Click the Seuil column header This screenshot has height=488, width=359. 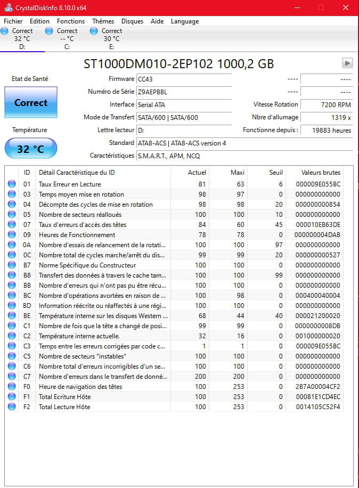click(x=267, y=173)
